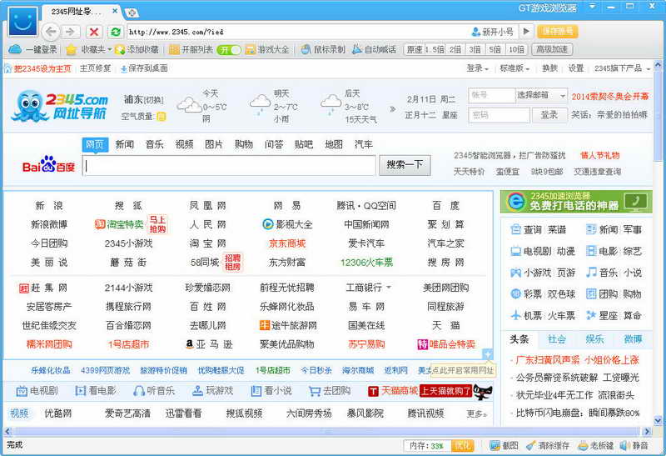Open 游戏大全 toolbar item
Image resolution: width=666 pixels, height=456 pixels.
point(267,50)
